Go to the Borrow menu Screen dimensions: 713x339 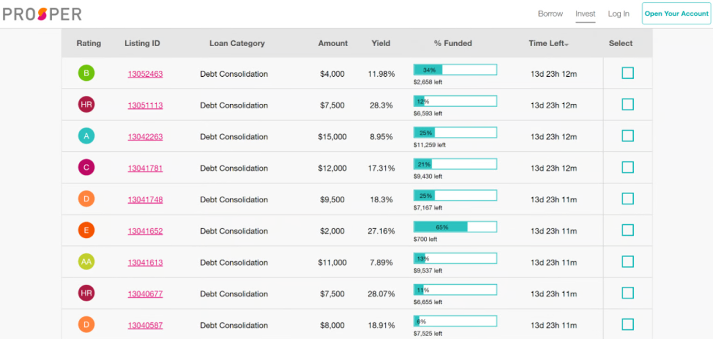[x=550, y=14]
